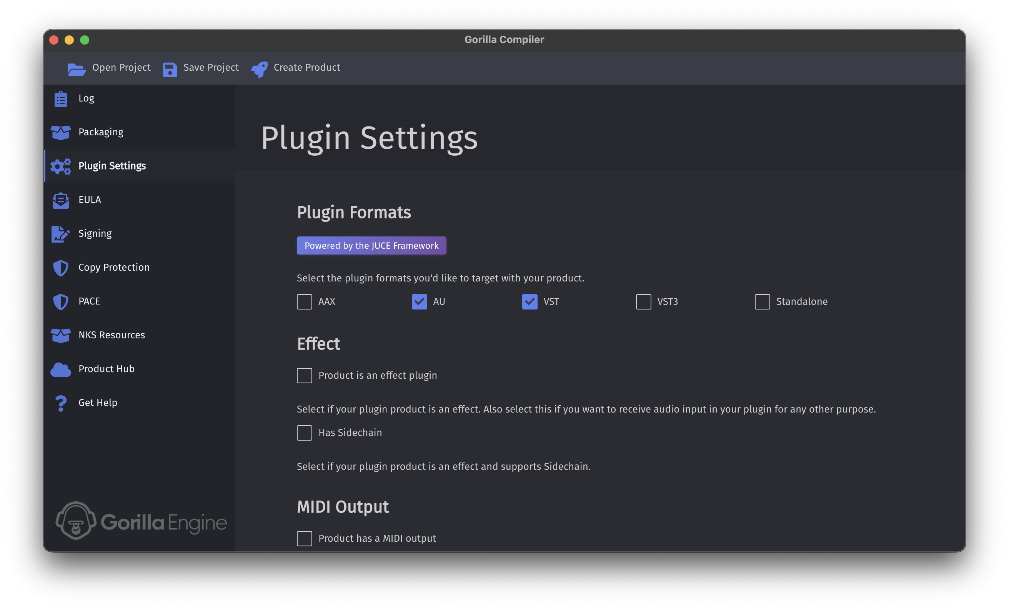Open the EULA section label
Screen dimensions: 1009x609
[90, 200]
